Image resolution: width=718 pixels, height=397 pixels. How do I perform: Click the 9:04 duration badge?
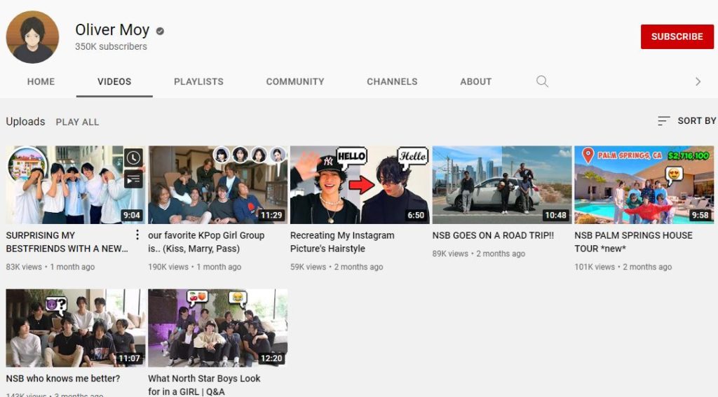131,215
